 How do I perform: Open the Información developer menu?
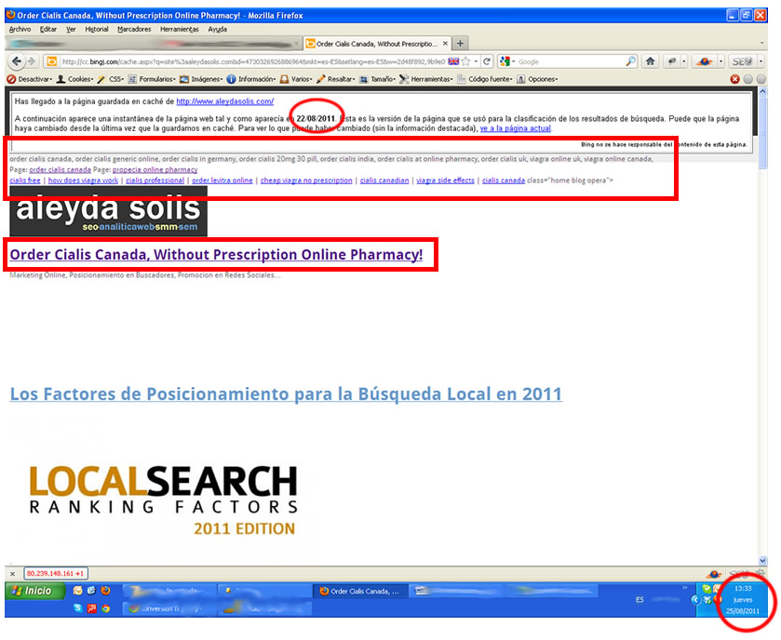(x=251, y=79)
